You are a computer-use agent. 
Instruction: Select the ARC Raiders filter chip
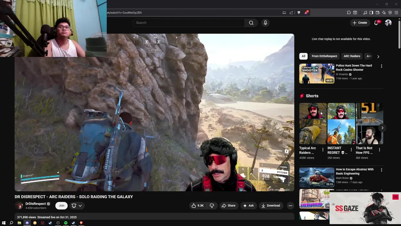coord(352,56)
